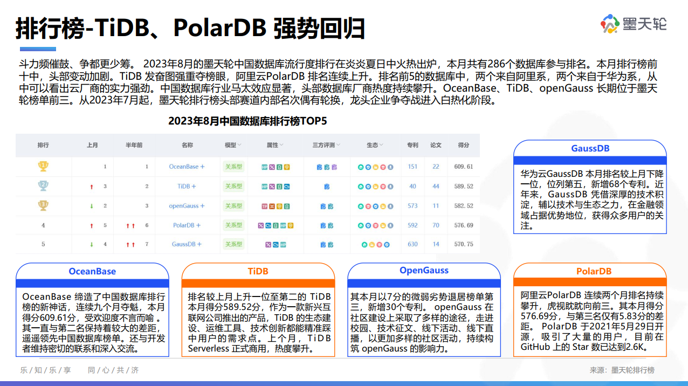Click the score 609.61
688x386 pixels.
click(x=464, y=167)
